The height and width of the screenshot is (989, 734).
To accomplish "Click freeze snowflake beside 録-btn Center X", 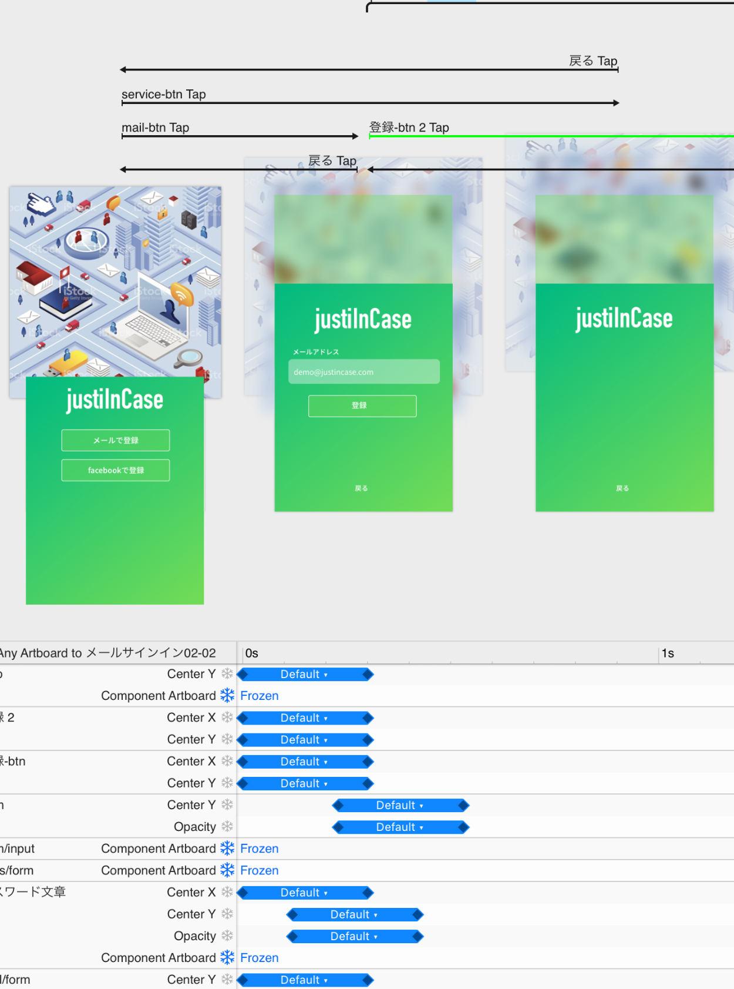I will (x=227, y=761).
